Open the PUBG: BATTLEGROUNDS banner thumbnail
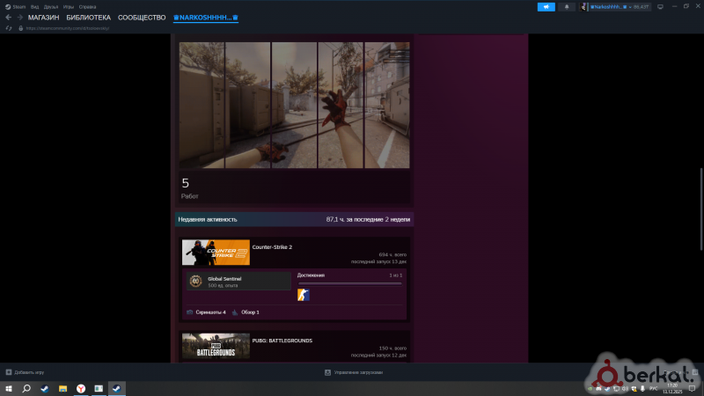Screen dimensions: 704x396 point(216,346)
